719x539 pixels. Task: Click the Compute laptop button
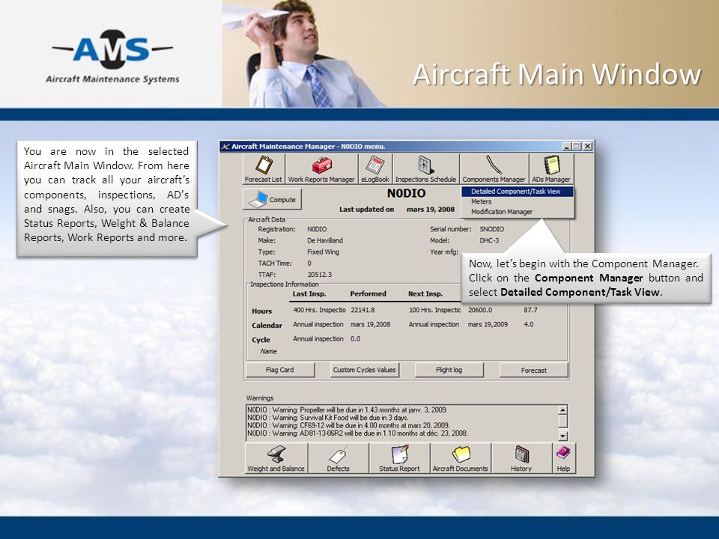tap(272, 199)
